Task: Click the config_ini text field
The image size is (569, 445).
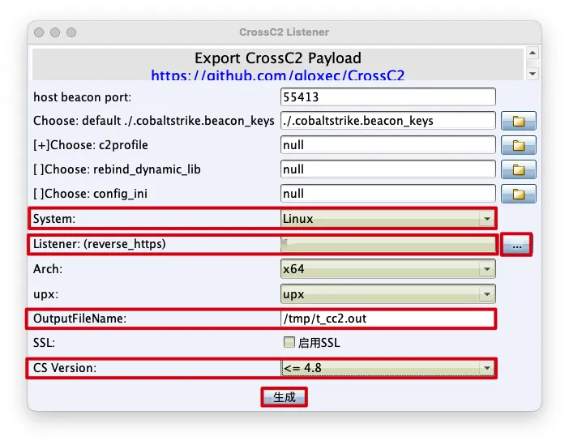Action: 387,194
